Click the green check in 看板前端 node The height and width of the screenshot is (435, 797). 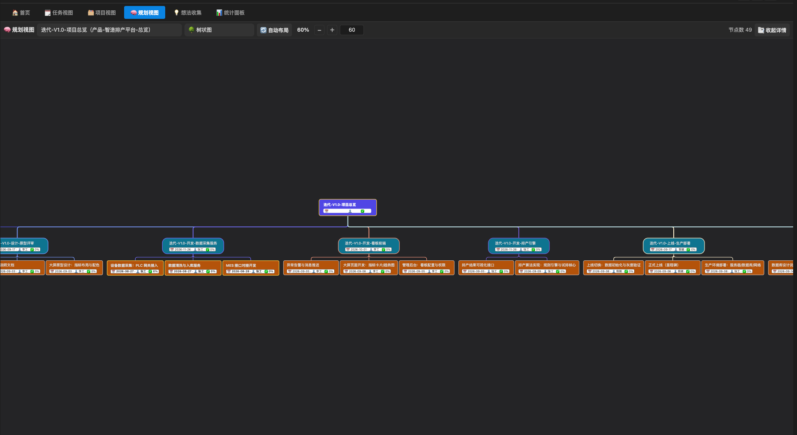coord(384,250)
